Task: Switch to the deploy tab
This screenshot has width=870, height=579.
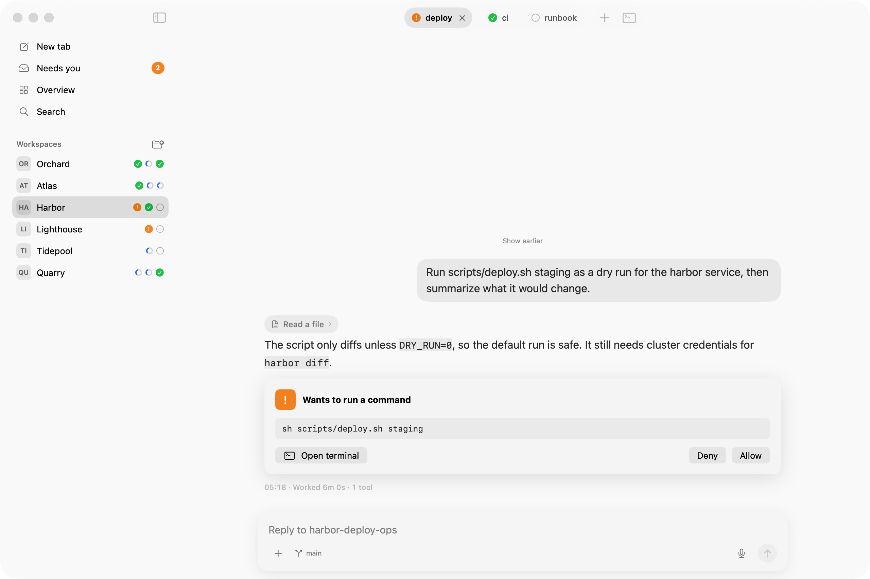Action: [438, 18]
